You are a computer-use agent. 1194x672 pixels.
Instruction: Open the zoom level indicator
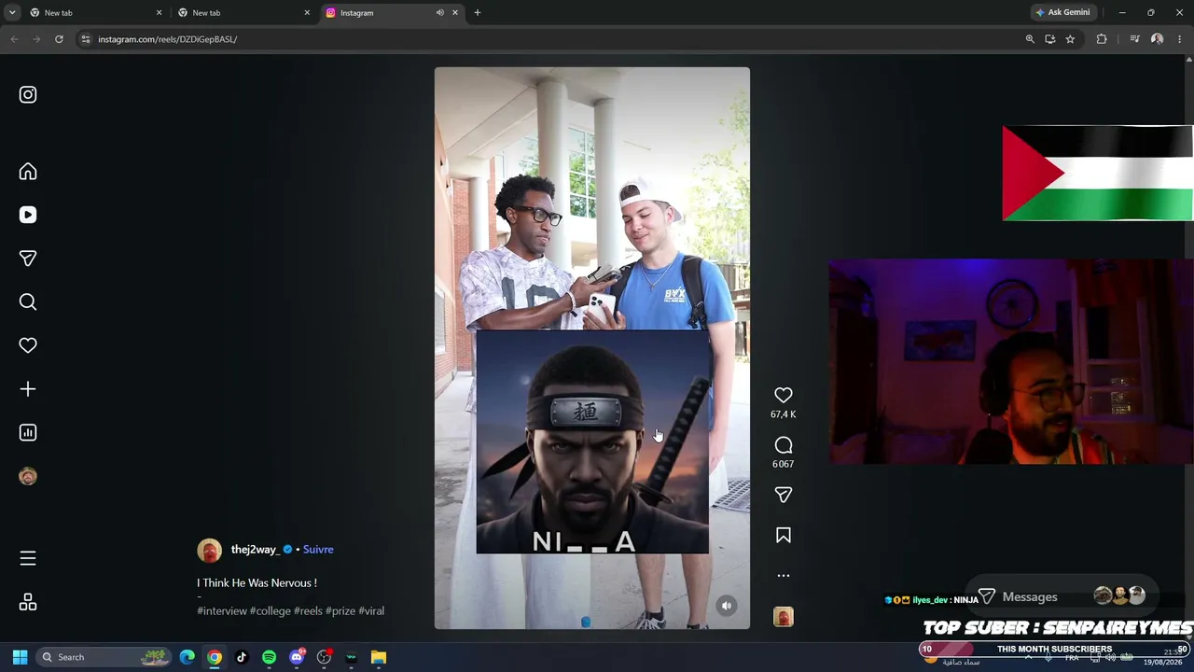point(1030,39)
